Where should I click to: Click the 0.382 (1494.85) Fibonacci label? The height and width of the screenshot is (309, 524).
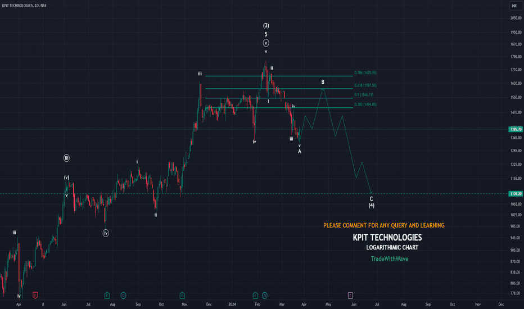click(365, 104)
